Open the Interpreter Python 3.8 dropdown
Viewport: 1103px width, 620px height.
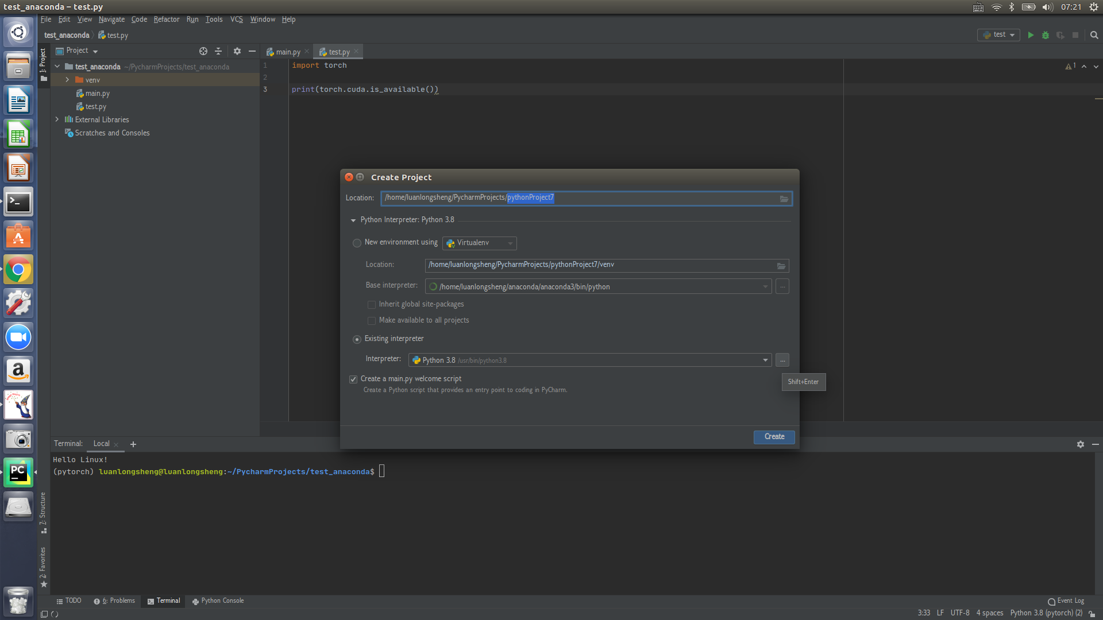pos(765,361)
